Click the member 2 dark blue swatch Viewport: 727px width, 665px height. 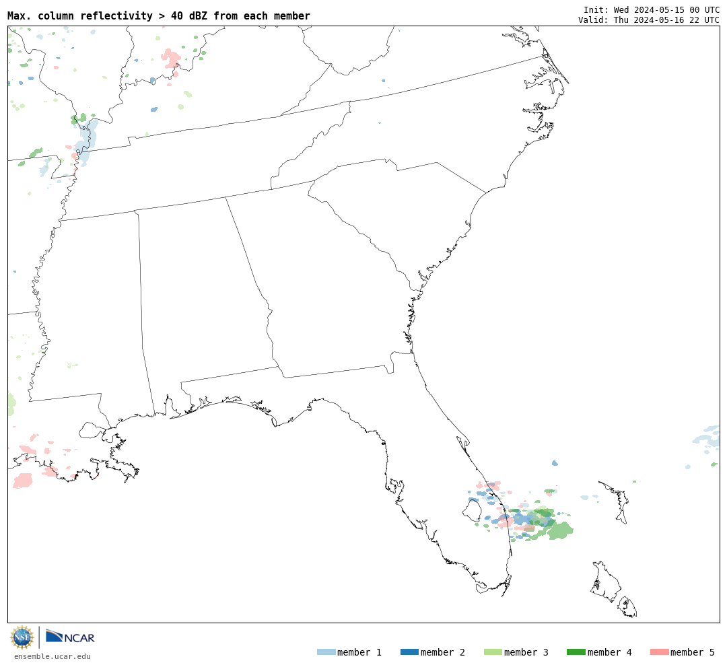click(409, 652)
